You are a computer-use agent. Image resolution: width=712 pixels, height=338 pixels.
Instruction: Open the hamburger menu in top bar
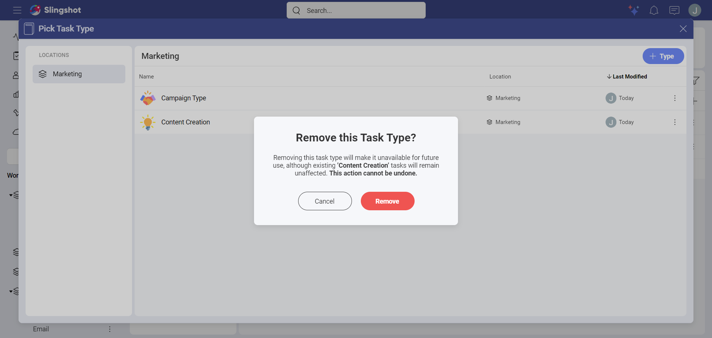coord(17,10)
